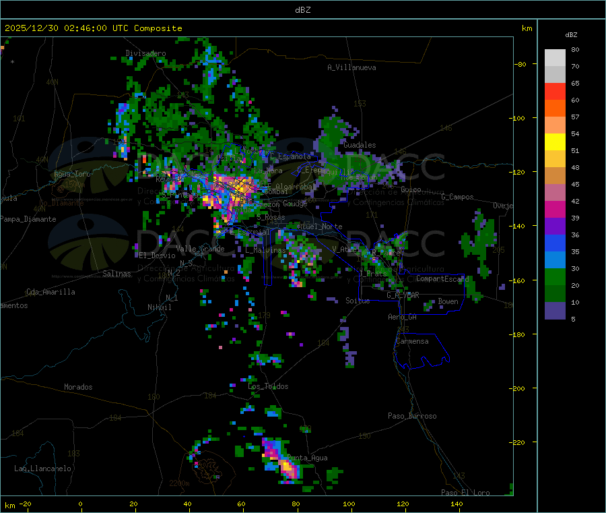Click the orange 57-60 dBZ legend swatch
This screenshot has height=513, width=606.
click(555, 109)
